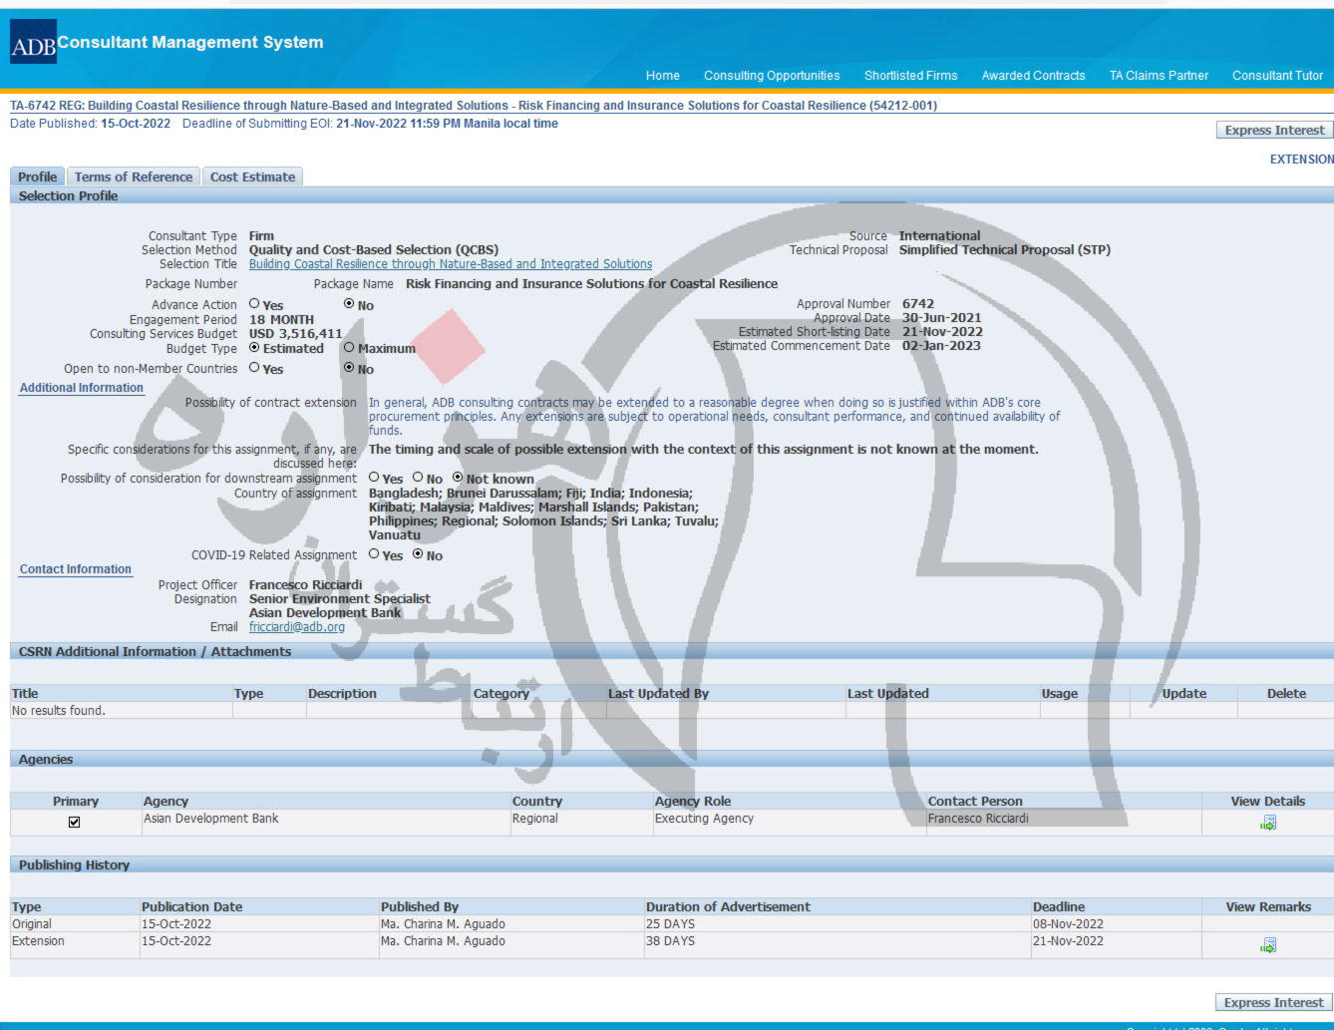Go to Consulting Opportunities menu
Image resolution: width=1334 pixels, height=1030 pixels.
point(772,76)
